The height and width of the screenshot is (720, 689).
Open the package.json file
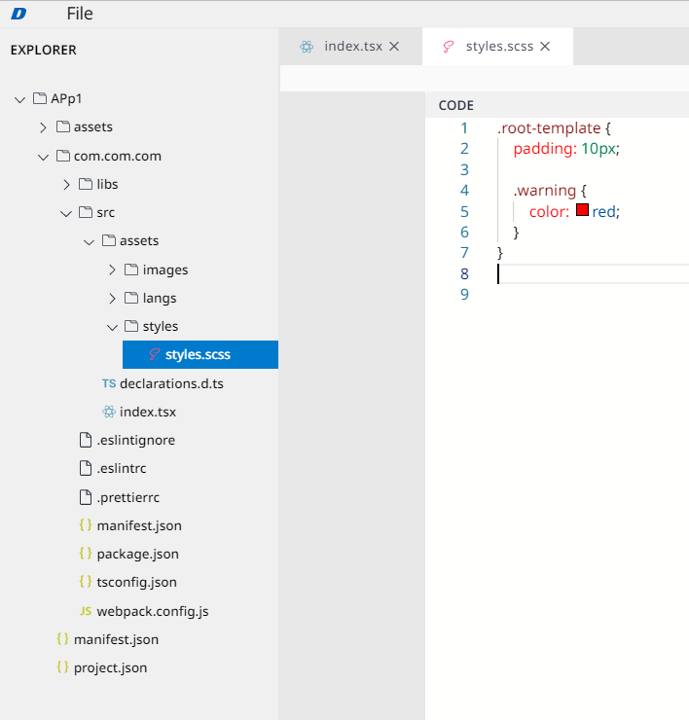click(x=138, y=554)
